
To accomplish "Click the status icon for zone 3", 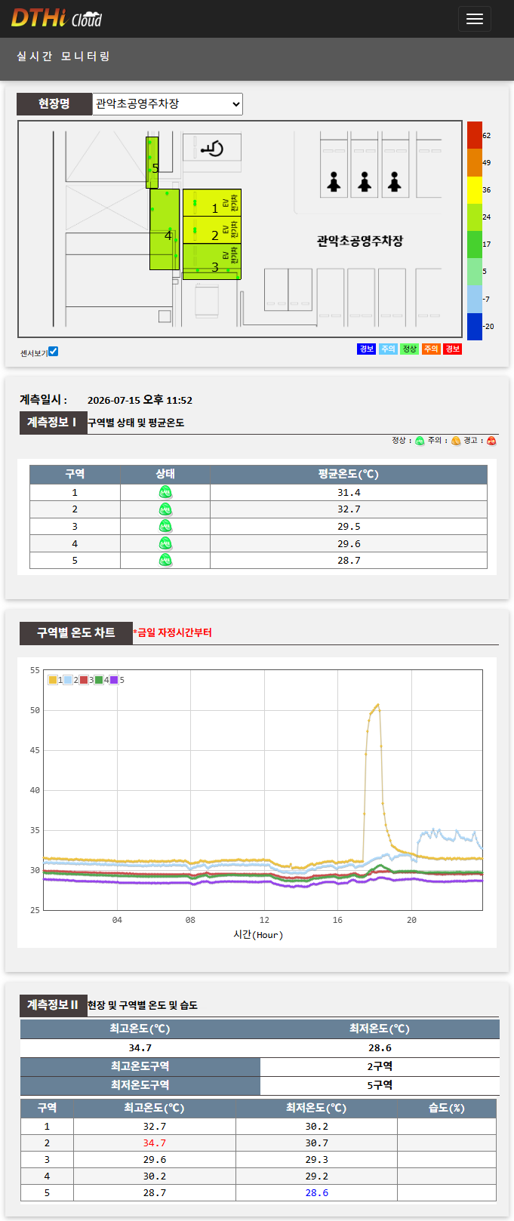I will click(165, 526).
